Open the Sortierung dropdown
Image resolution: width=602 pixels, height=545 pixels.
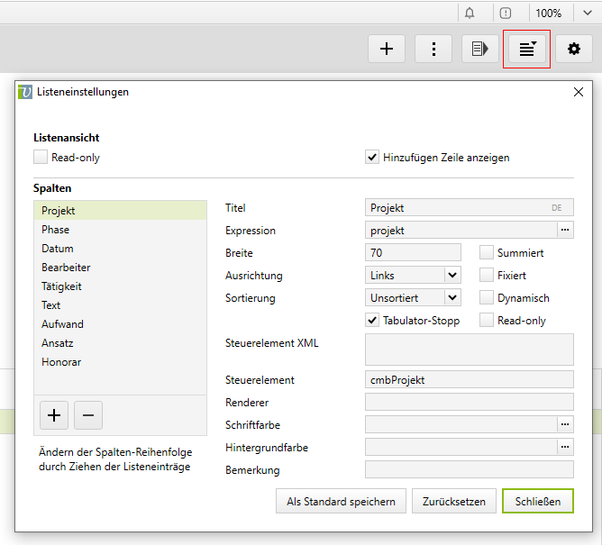[x=452, y=297]
